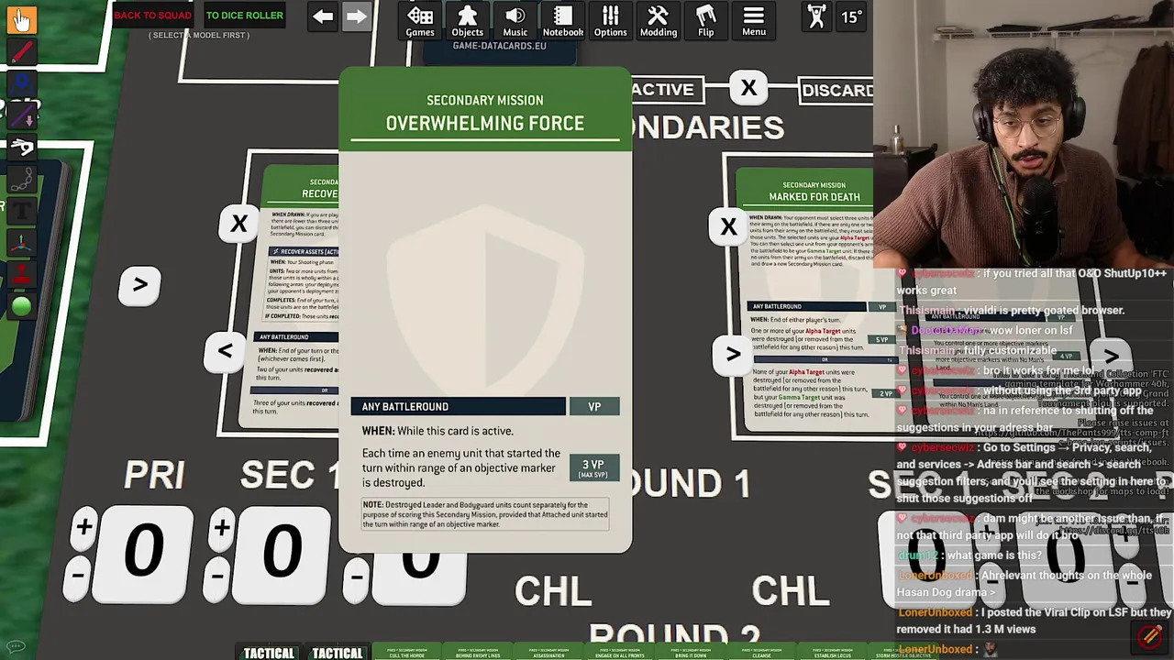Click BACK TO SQUAD button
This screenshot has width=1174, height=660.
(152, 16)
